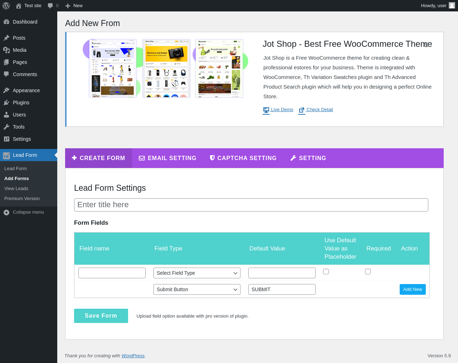Click the Lead Form TH icon
The image size is (458, 363).
point(6,155)
